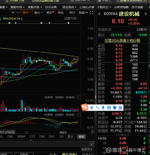This screenshot has width=150, height=155.
Task: Expand chart to fullscreen icon
Action: (92, 13)
